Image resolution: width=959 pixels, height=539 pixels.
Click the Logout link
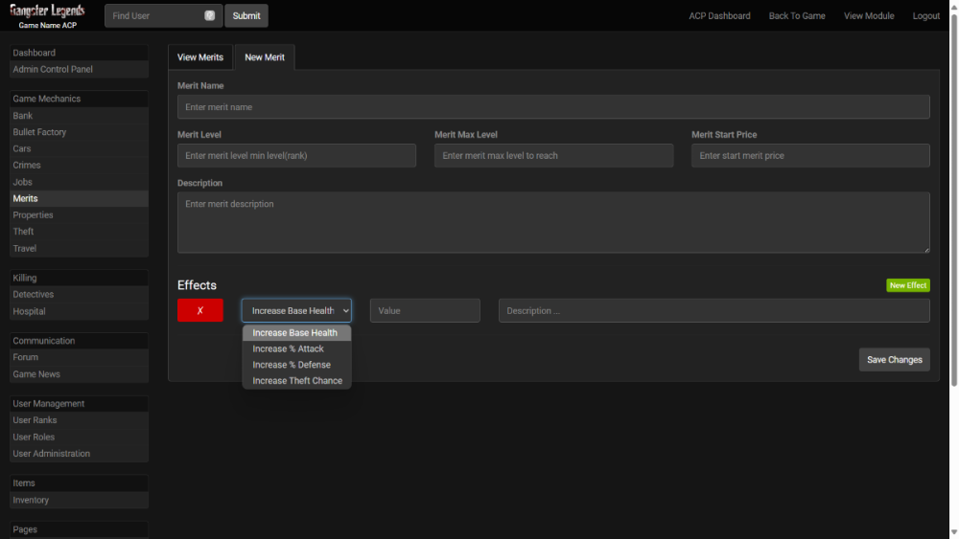[x=925, y=16]
